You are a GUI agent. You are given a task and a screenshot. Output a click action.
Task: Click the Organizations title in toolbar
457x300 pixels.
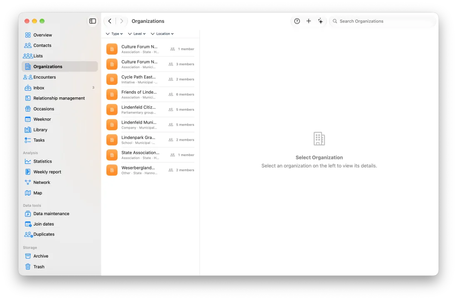tap(148, 21)
